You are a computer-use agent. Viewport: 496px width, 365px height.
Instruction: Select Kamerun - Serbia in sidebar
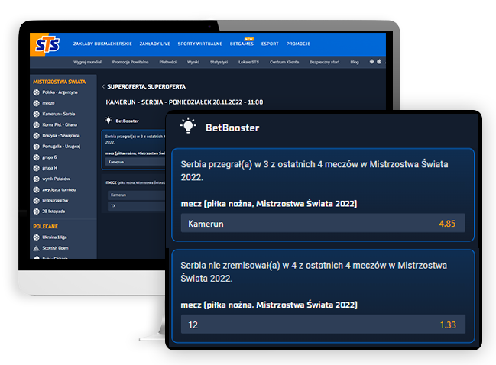[x=59, y=114]
